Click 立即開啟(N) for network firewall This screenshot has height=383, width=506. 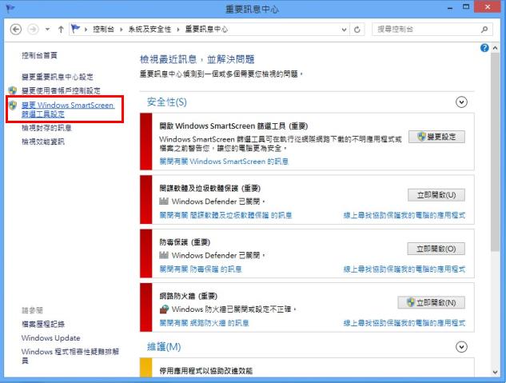tap(431, 303)
